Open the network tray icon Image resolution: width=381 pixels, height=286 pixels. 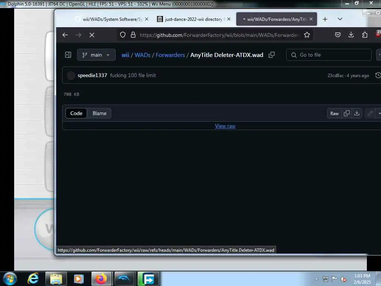325,279
